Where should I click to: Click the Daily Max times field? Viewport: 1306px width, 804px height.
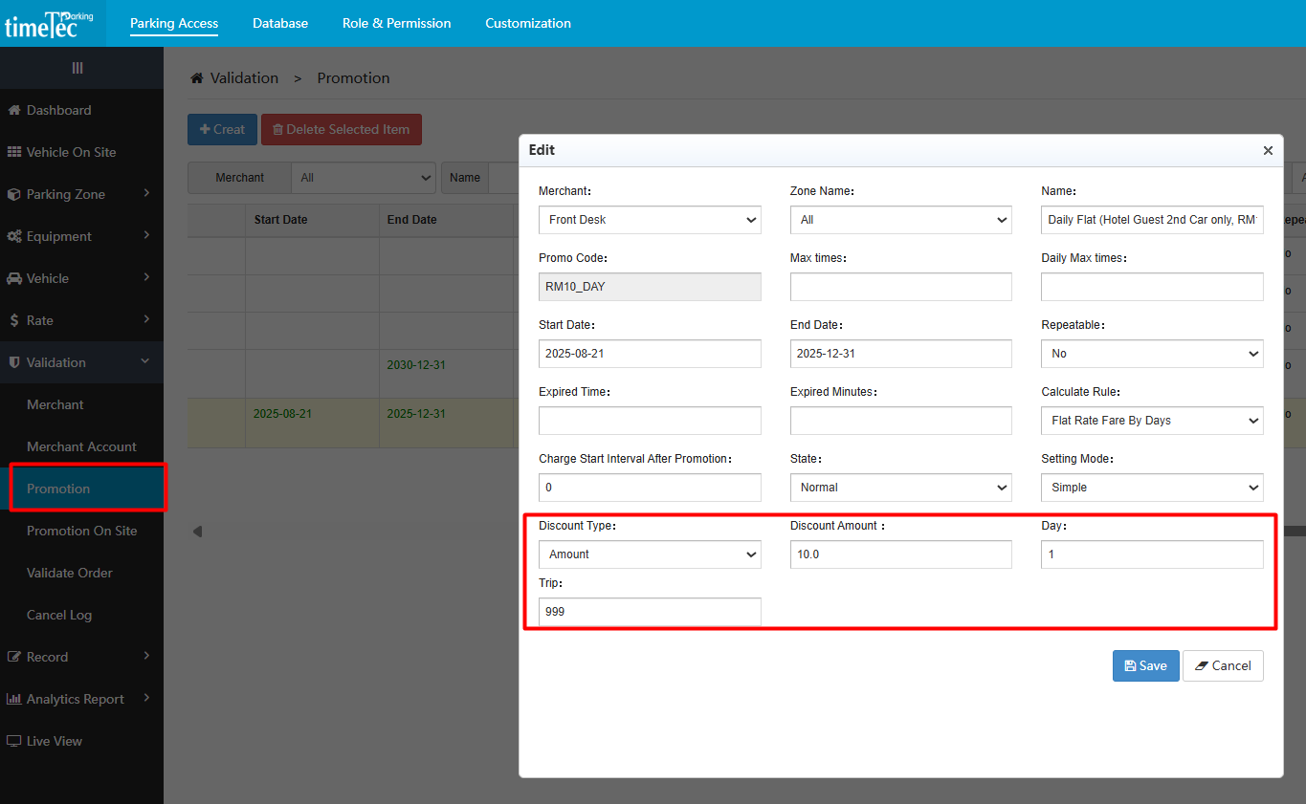tap(1152, 287)
